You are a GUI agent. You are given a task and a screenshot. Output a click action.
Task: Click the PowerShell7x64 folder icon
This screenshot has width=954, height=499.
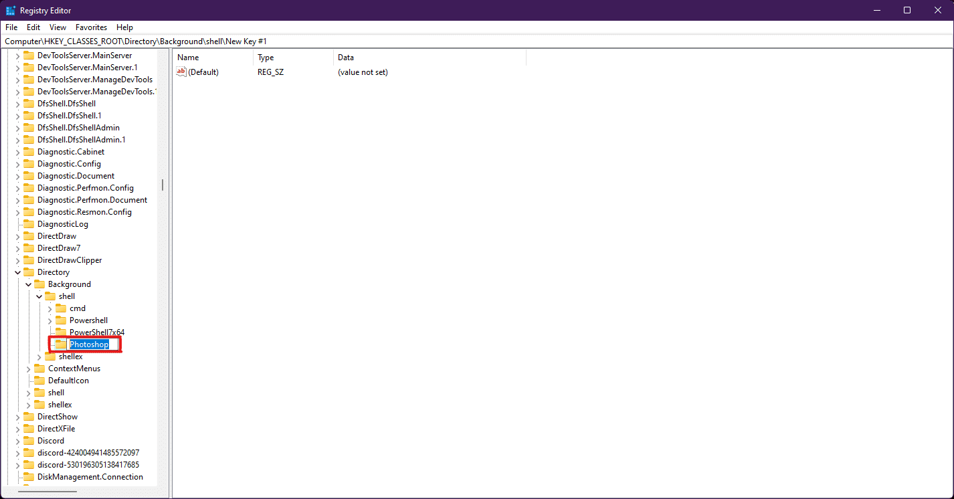61,332
